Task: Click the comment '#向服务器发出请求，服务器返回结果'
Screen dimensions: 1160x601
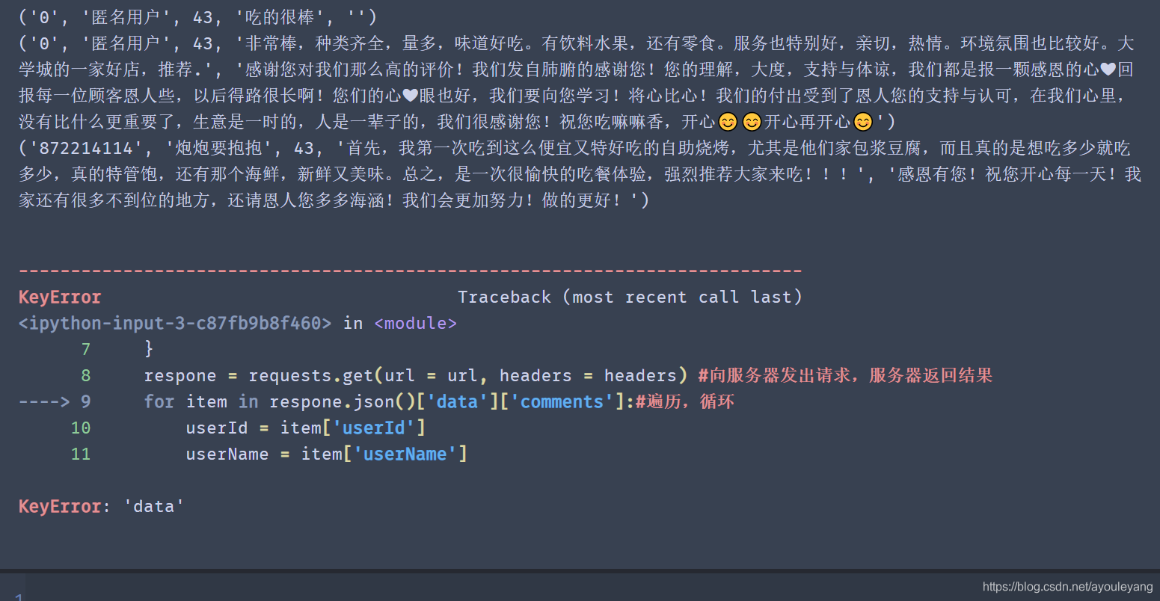Action: click(845, 375)
